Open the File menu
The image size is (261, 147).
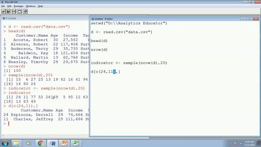tap(3, 6)
